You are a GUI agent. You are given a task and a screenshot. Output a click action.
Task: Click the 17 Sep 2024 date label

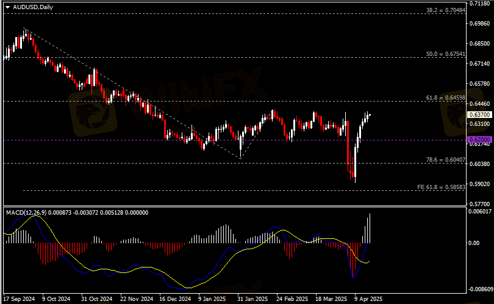pos(18,299)
